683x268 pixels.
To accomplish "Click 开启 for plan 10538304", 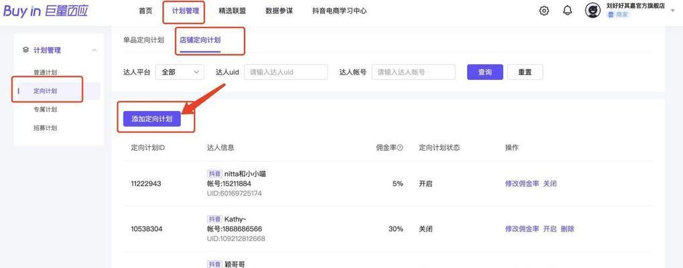I will pyautogui.click(x=550, y=229).
